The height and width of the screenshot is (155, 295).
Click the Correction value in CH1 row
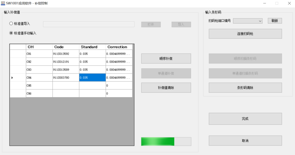pyautogui.click(x=119, y=54)
